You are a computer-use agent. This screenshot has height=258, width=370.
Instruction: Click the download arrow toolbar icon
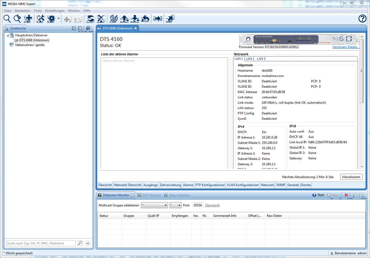coord(135,19)
